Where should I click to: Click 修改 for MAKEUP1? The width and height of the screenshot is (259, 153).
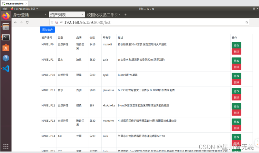236,61
